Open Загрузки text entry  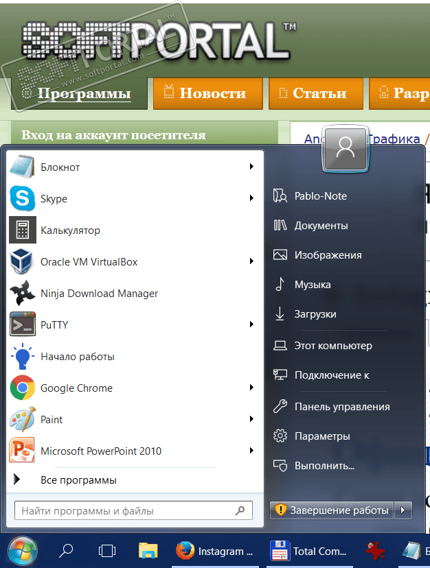click(315, 314)
